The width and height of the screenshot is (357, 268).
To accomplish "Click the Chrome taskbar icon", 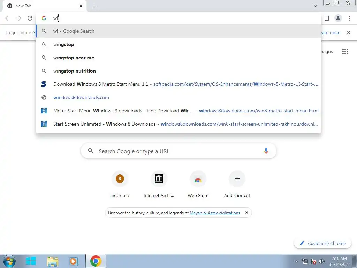I will (96, 261).
